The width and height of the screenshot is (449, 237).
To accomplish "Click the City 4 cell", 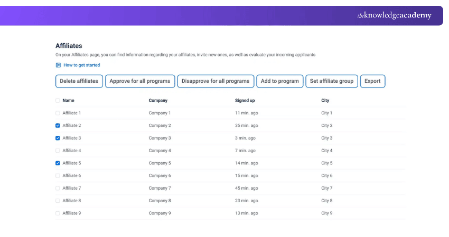I will click(327, 151).
